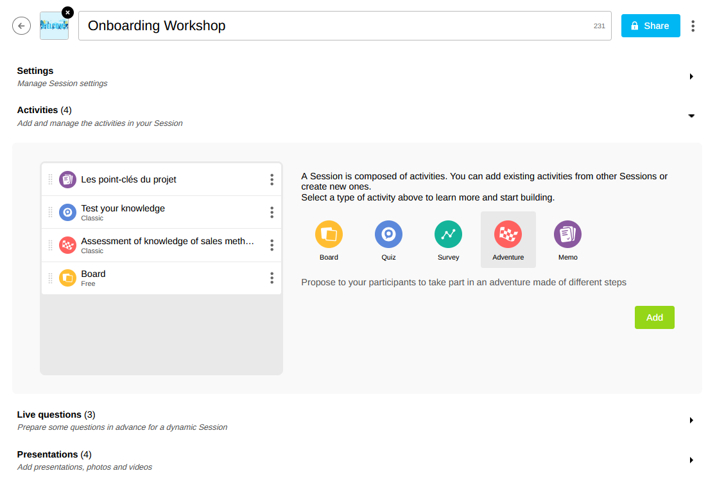Screen dimensions: 708x489
Task: Expand the Settings section
Action: [691, 76]
